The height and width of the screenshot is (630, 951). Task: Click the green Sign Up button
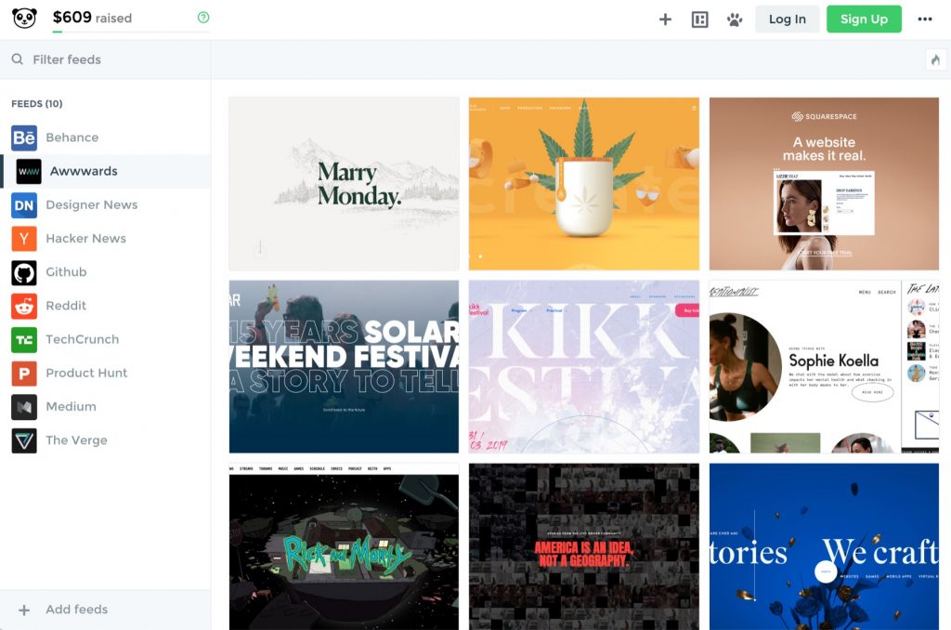click(x=864, y=19)
